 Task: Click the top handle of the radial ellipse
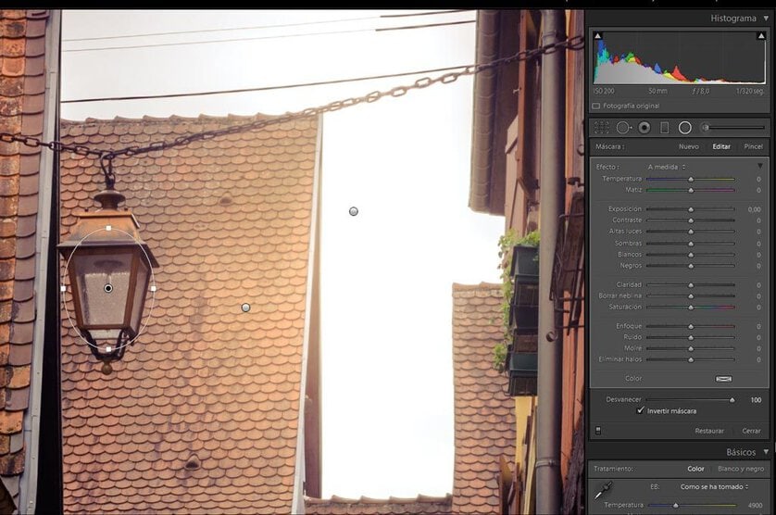pyautogui.click(x=108, y=228)
